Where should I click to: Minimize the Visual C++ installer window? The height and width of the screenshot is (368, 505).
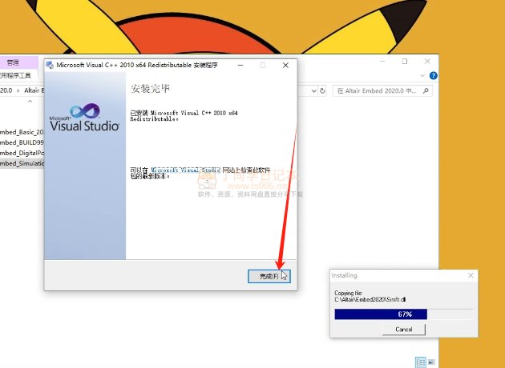[x=240, y=66]
